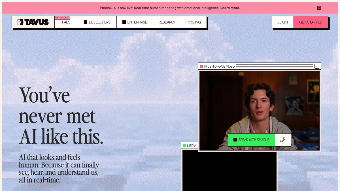This screenshot has width=340, height=191.
Task: Click the pink square beside Face-to-Face Video
Action: pos(201,66)
